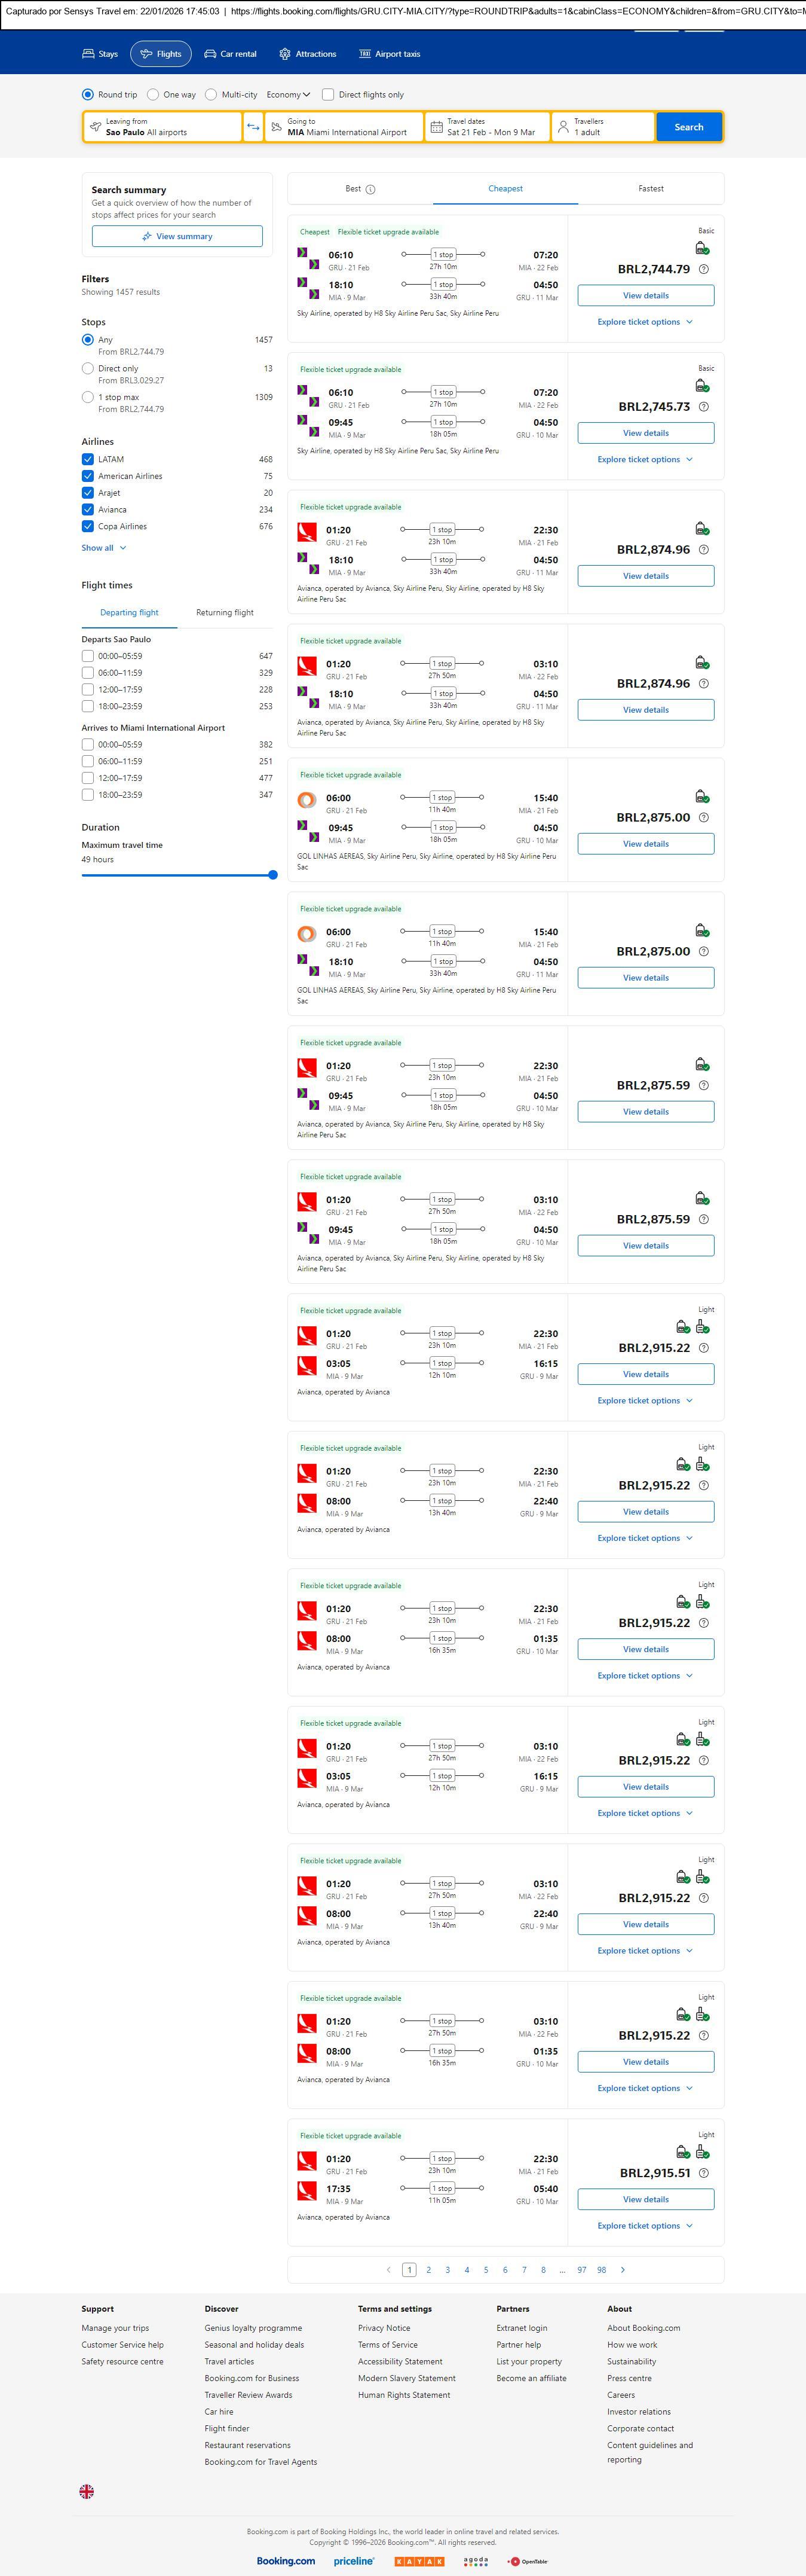
Task: Expand Show all airlines list
Action: pos(104,548)
